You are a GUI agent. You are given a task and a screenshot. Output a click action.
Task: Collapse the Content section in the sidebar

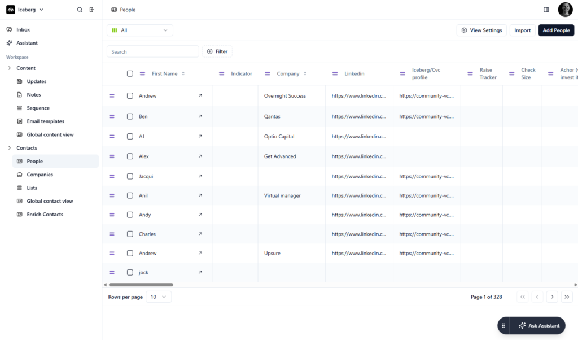click(10, 68)
